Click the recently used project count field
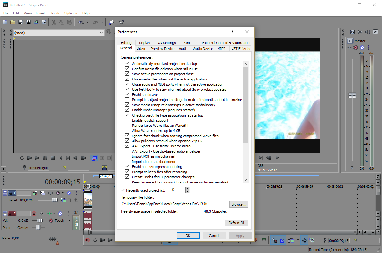The height and width of the screenshot is (253, 382). [x=178, y=190]
